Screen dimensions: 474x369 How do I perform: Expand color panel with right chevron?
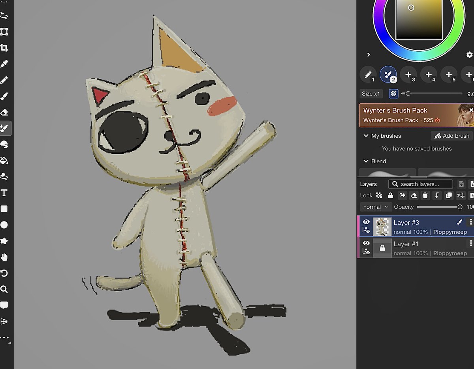point(368,54)
